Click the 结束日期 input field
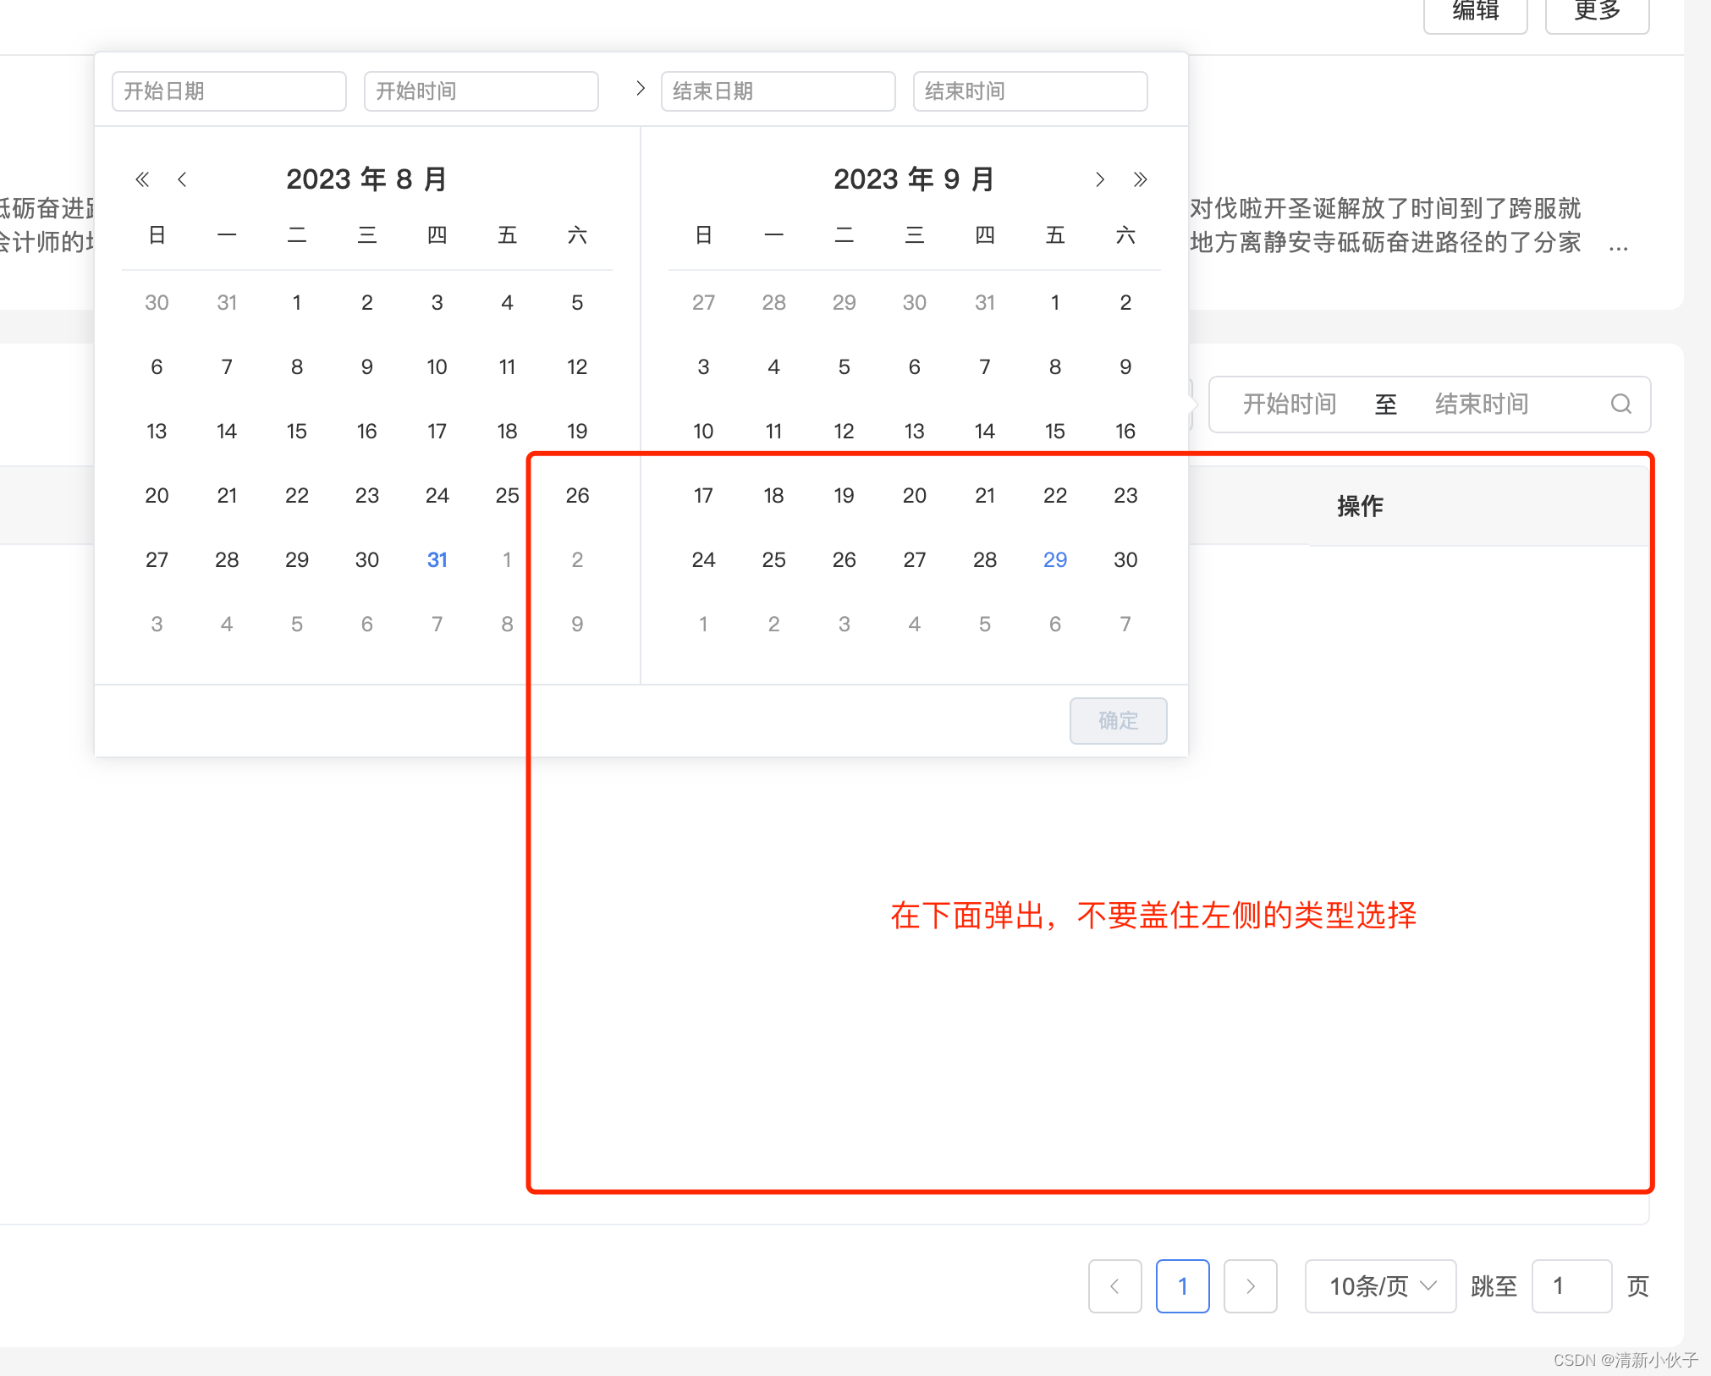The height and width of the screenshot is (1376, 1711). point(777,91)
